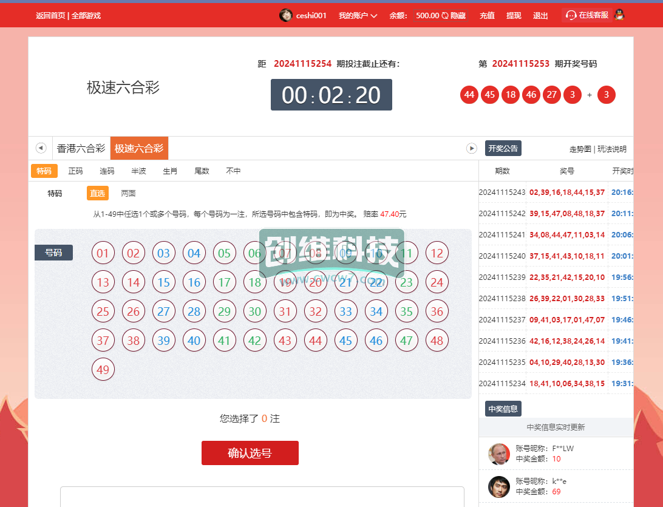Image resolution: width=663 pixels, height=507 pixels.
Task: Select number ball 26
Action: pyautogui.click(x=134, y=311)
